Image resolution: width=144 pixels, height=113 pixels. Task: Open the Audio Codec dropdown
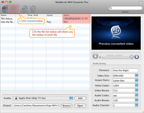coord(125,95)
